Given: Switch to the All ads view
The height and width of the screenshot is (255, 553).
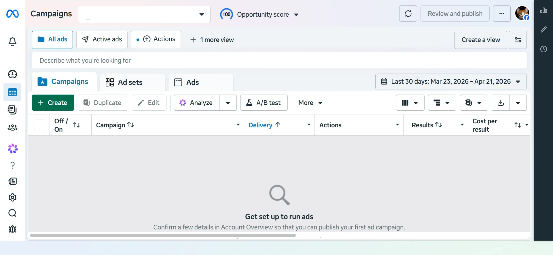Looking at the screenshot, I should [52, 40].
